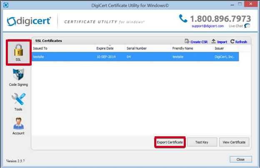Click the Live Chat speech bubble icon
This screenshot has width=260, height=168.
(x=247, y=26)
